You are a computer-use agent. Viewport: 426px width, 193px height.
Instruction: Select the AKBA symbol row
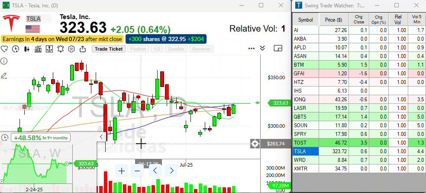[x=358, y=39]
